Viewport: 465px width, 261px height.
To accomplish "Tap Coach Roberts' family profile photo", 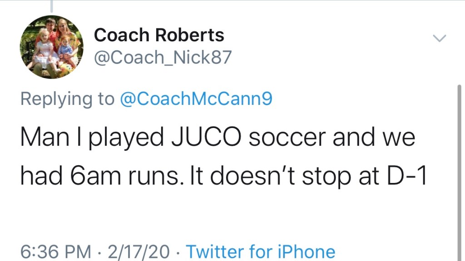I will pyautogui.click(x=51, y=47).
